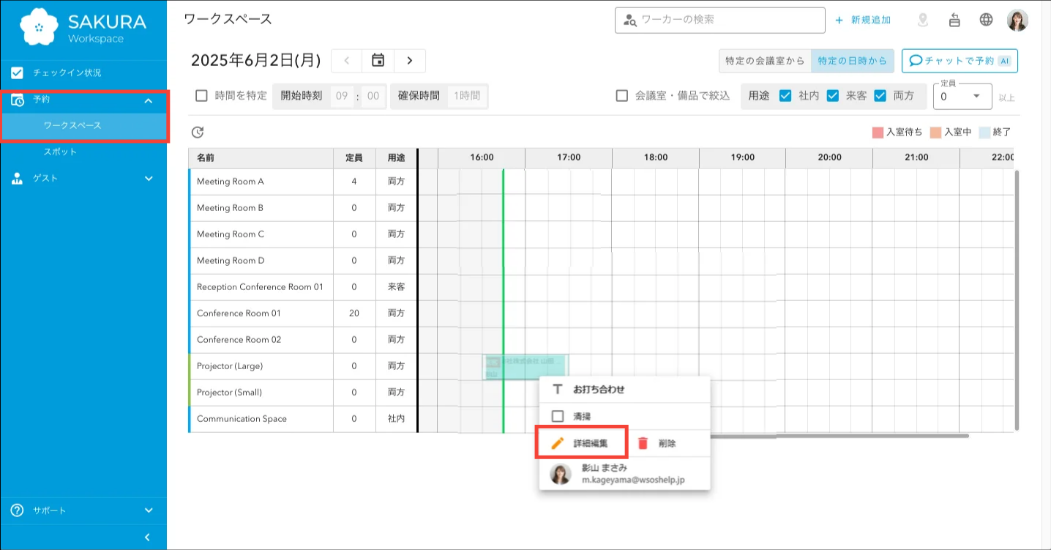Select スポット in the sidebar
The image size is (1051, 550).
click(x=60, y=152)
